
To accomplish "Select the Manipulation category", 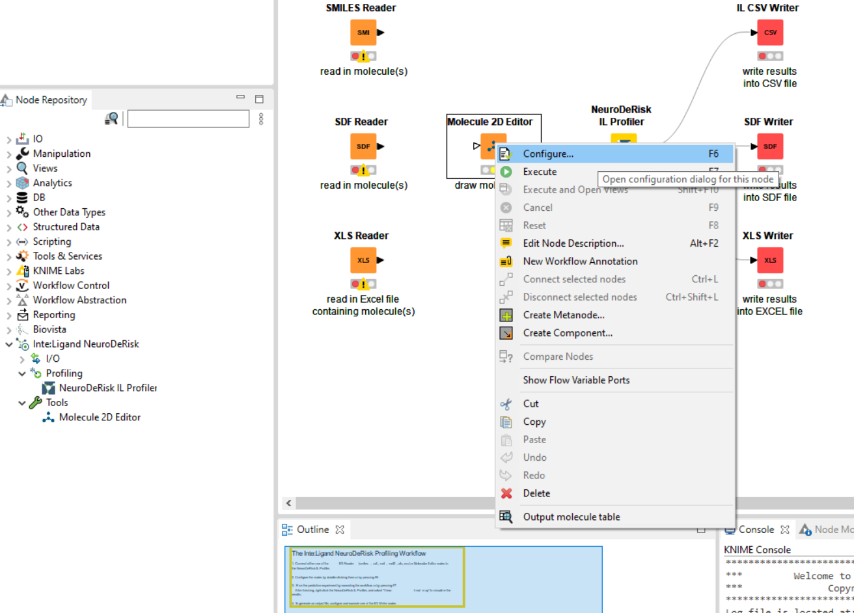I will (x=61, y=154).
